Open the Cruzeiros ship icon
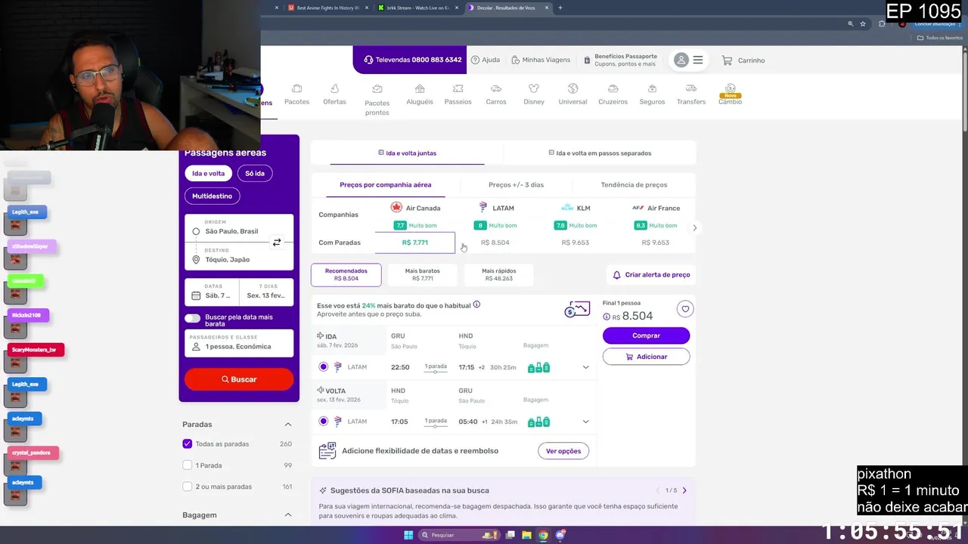 tap(613, 89)
